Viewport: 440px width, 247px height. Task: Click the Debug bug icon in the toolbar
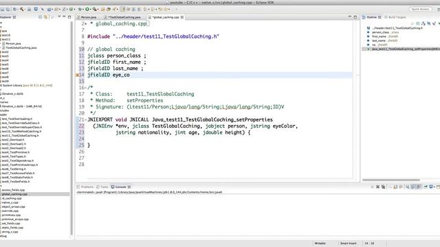(x=80, y=9)
